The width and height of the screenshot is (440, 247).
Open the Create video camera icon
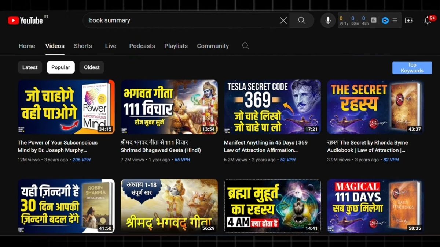[409, 20]
